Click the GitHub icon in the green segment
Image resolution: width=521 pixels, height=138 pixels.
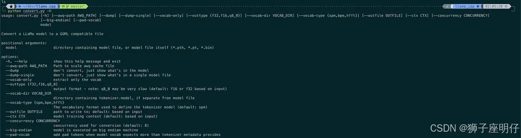[63, 6]
